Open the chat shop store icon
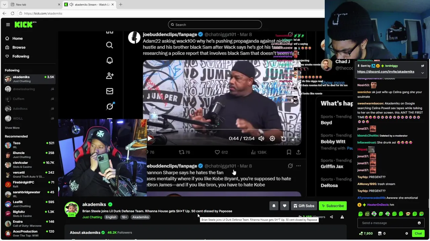Viewport: 430px width, 241px height. [380, 233]
